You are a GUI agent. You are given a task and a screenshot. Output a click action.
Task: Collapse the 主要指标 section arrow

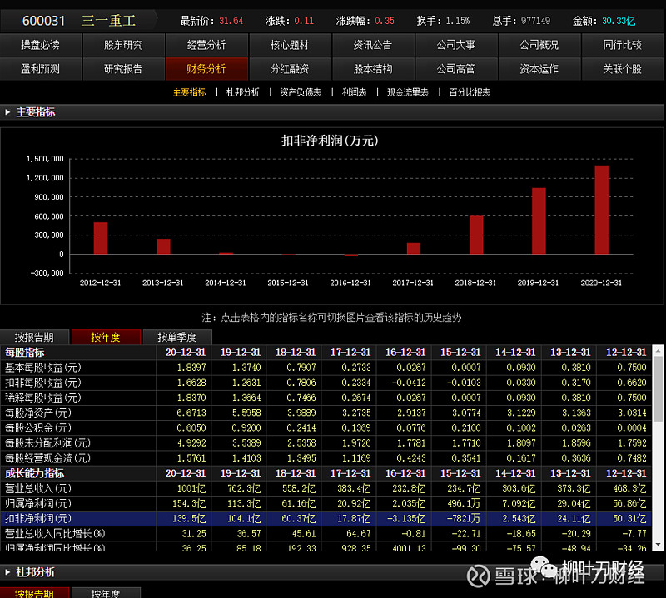pos(7,112)
